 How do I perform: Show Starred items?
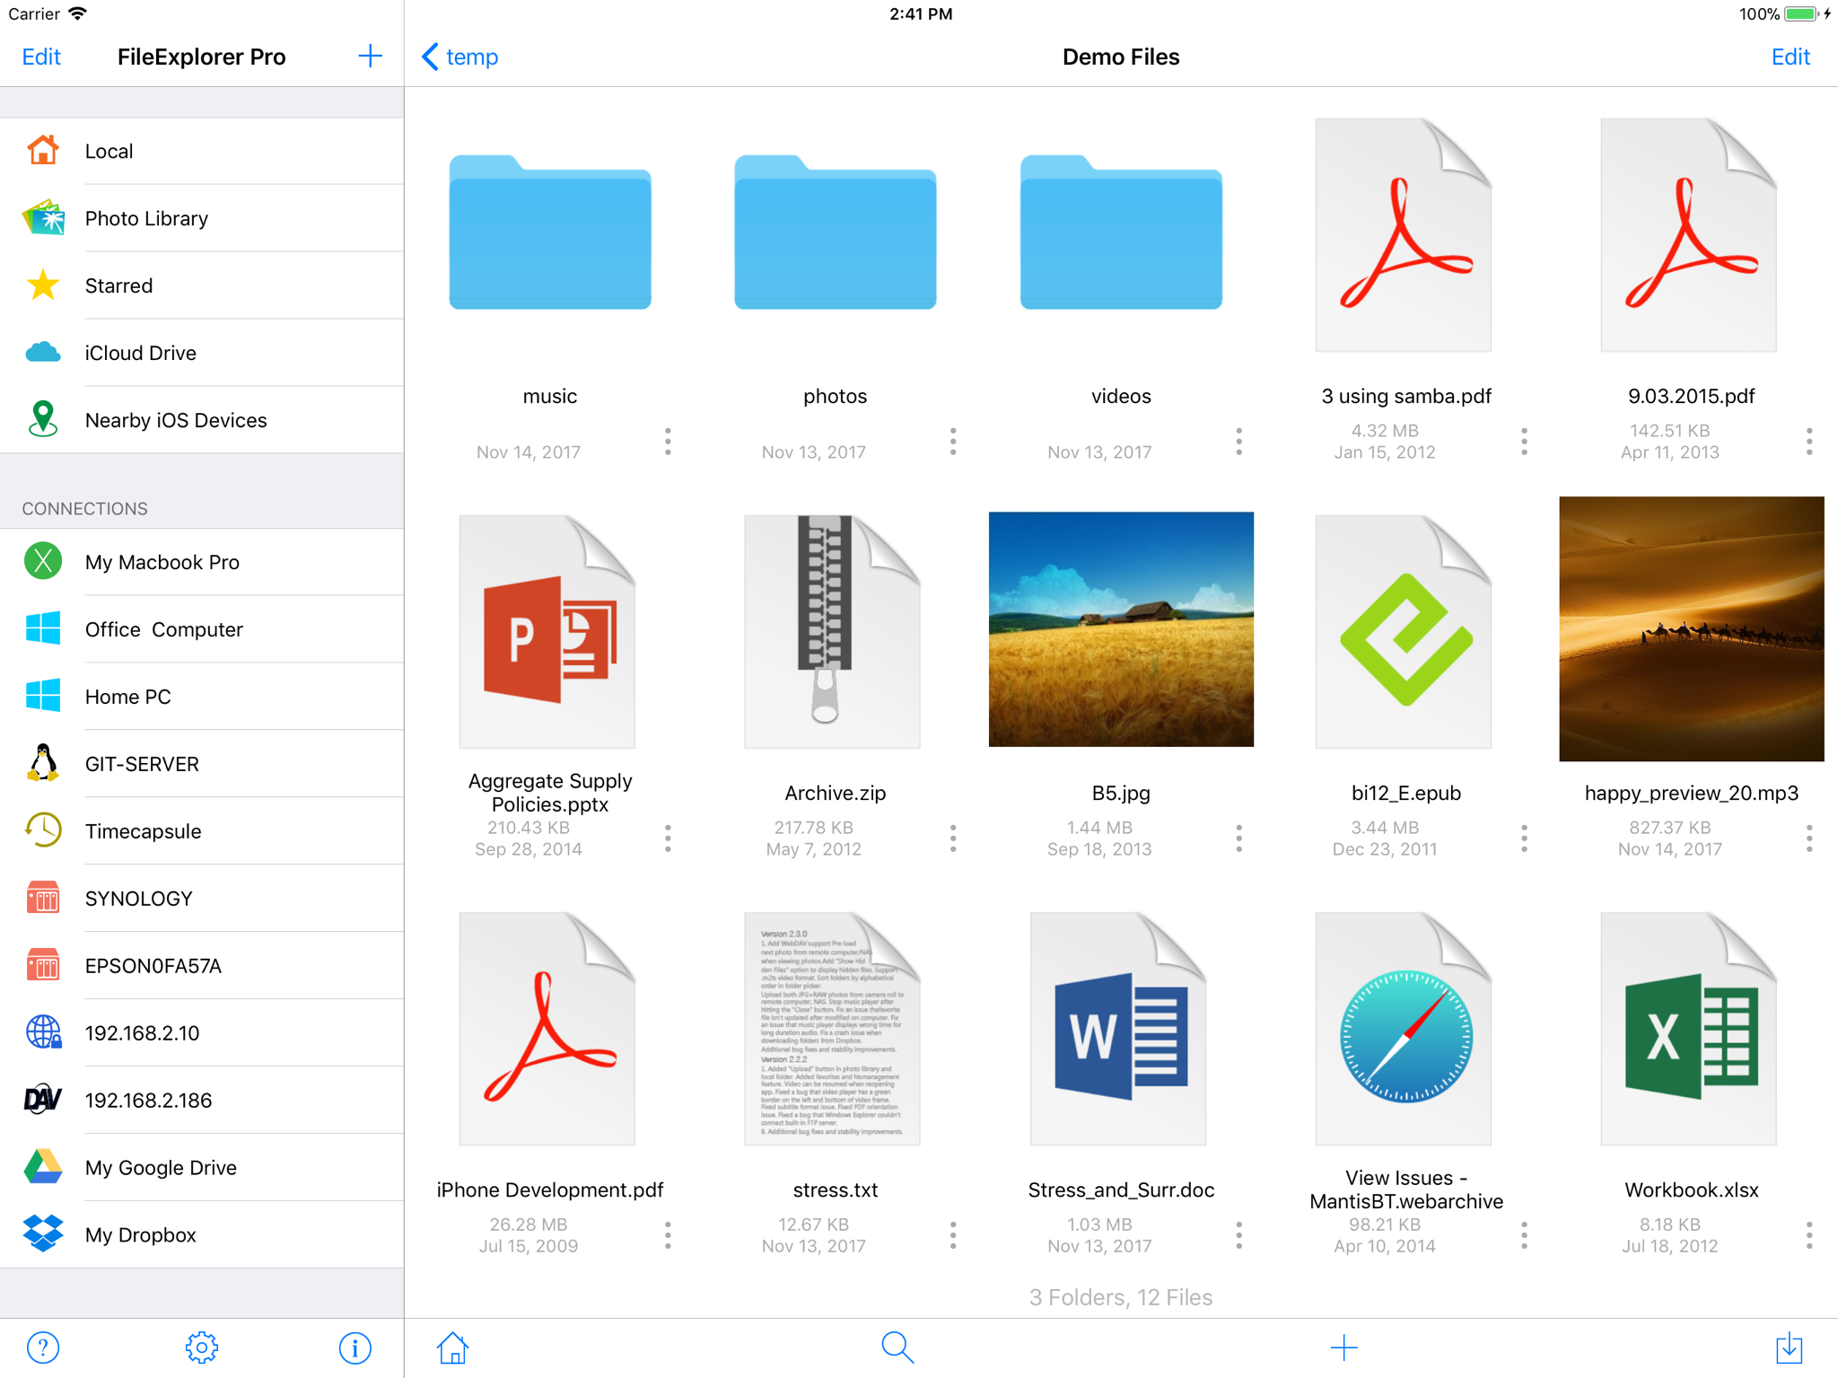pos(202,285)
